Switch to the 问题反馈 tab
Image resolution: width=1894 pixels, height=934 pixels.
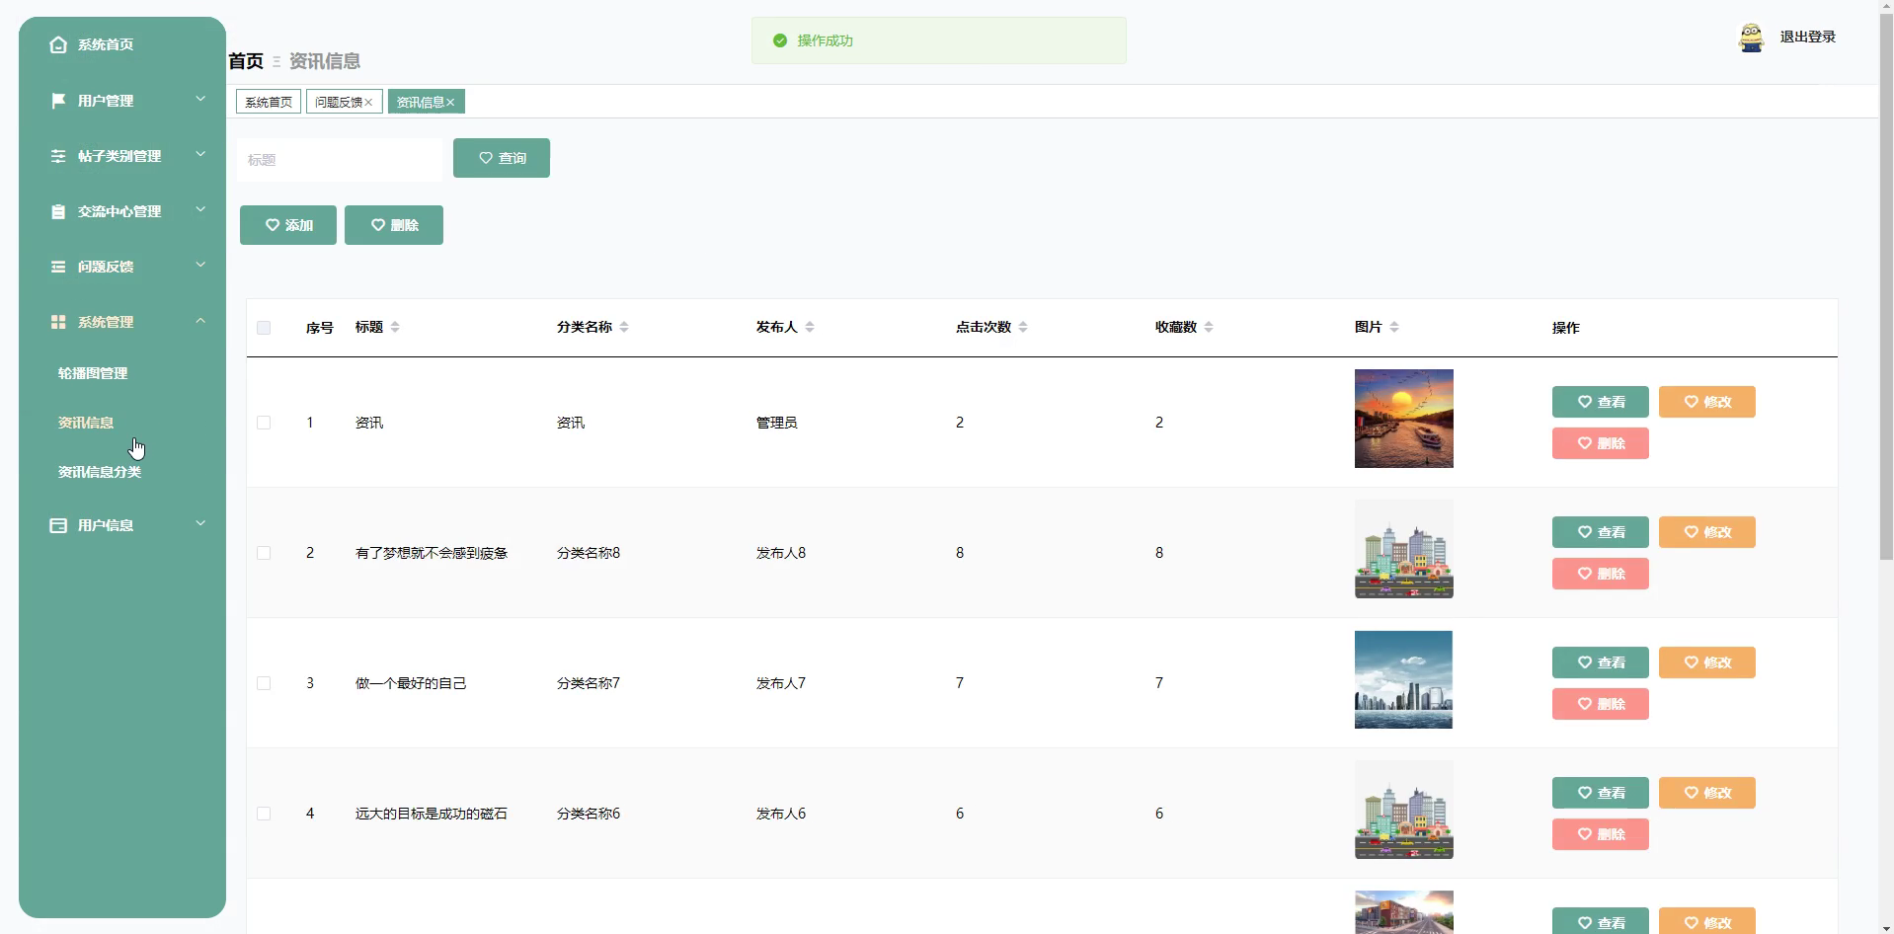(339, 102)
